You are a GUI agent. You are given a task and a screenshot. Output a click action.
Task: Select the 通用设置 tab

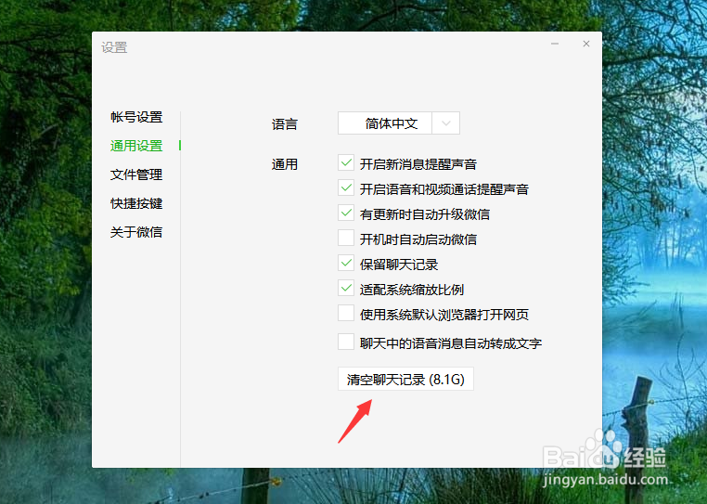pos(136,146)
